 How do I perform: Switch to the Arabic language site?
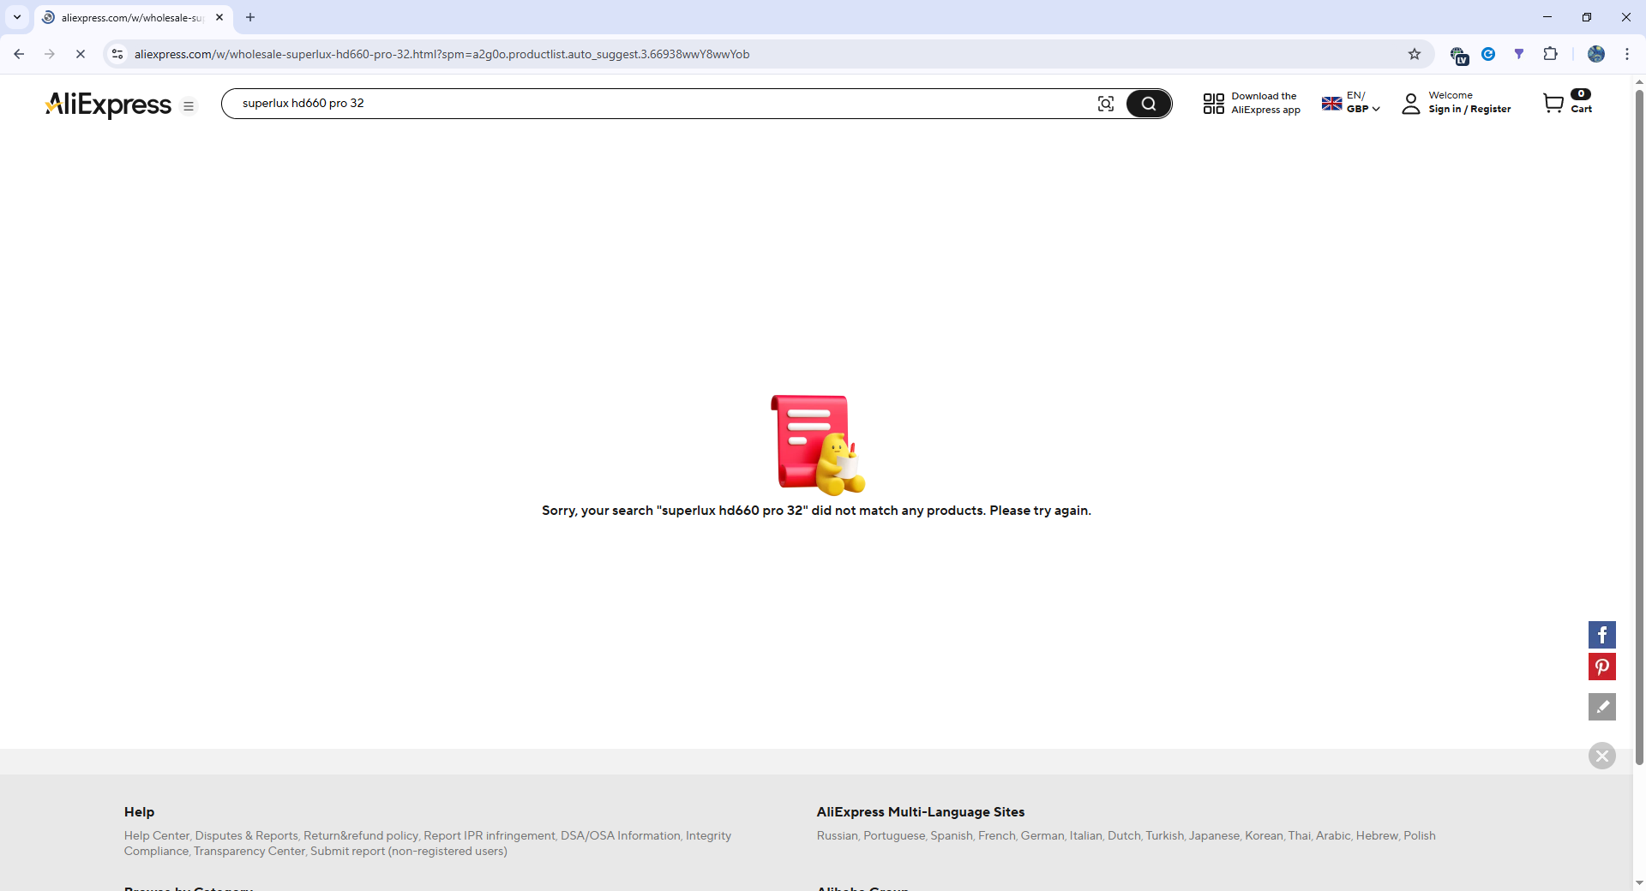pyautogui.click(x=1332, y=835)
